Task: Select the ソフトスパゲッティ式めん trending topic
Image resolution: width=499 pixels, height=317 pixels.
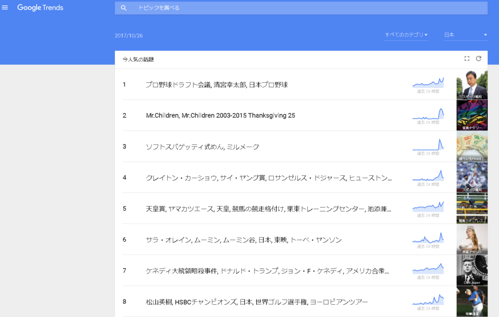Action: click(202, 147)
